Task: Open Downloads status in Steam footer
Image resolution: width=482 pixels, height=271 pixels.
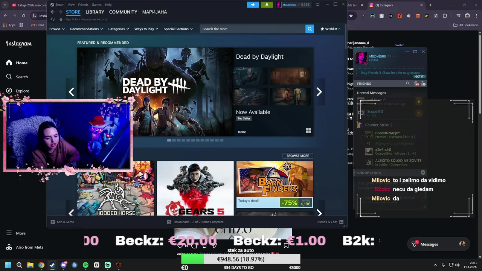Action: point(195,222)
